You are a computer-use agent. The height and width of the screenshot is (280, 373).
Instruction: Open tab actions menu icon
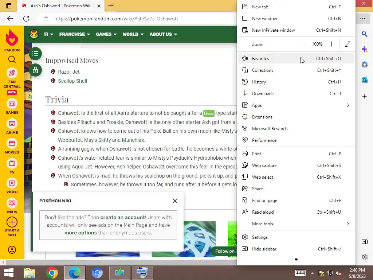coord(9,6)
